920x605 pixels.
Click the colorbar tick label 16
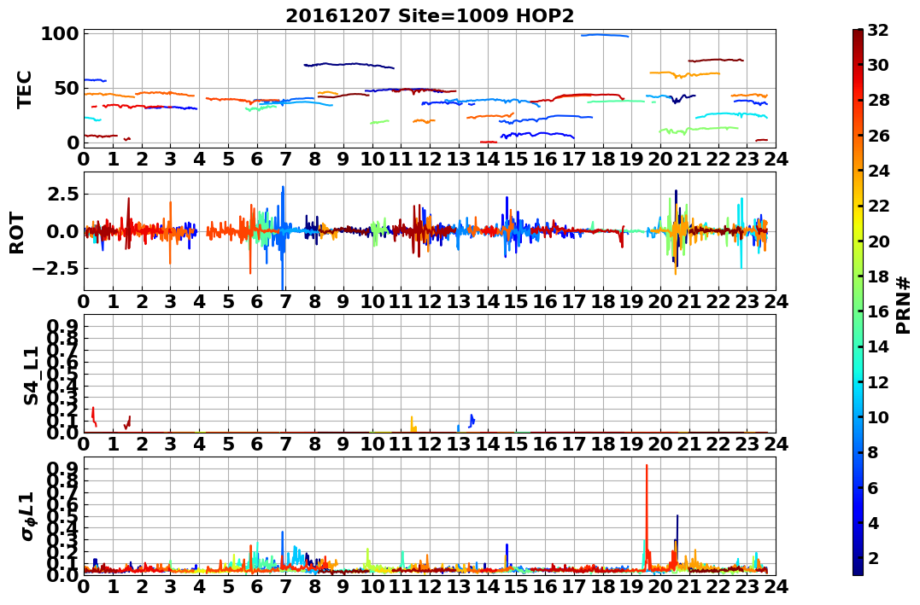point(878,311)
